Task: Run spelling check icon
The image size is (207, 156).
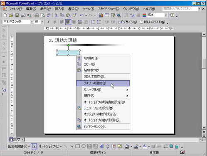Action: click(x=49, y=15)
